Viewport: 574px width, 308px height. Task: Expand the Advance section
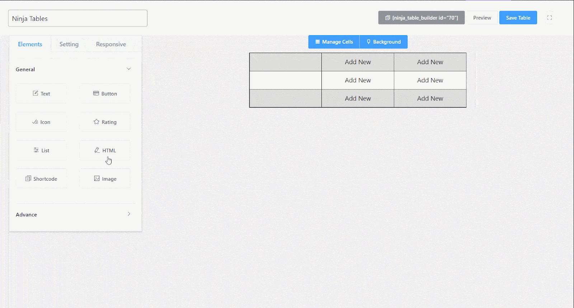click(x=129, y=214)
